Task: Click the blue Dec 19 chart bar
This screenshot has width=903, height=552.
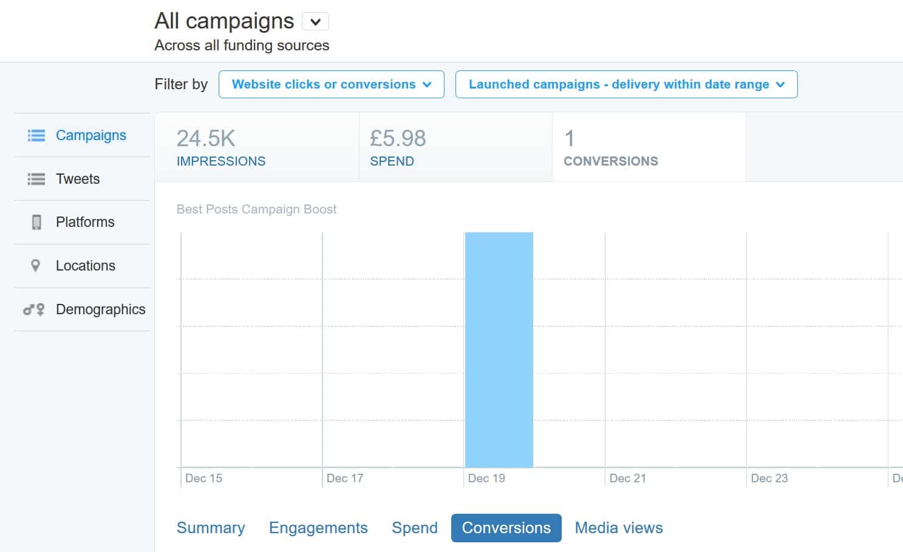Action: [x=498, y=349]
